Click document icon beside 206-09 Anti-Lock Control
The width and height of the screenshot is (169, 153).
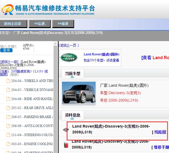point(8,126)
